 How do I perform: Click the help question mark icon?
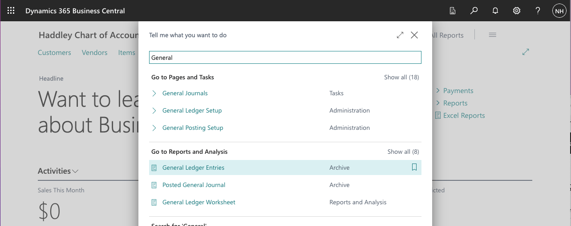coord(538,11)
